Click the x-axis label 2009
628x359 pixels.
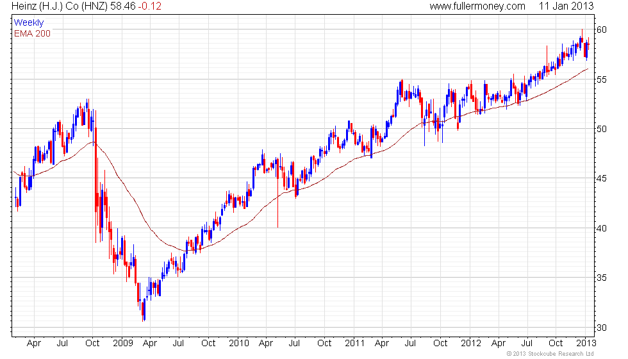click(x=122, y=344)
